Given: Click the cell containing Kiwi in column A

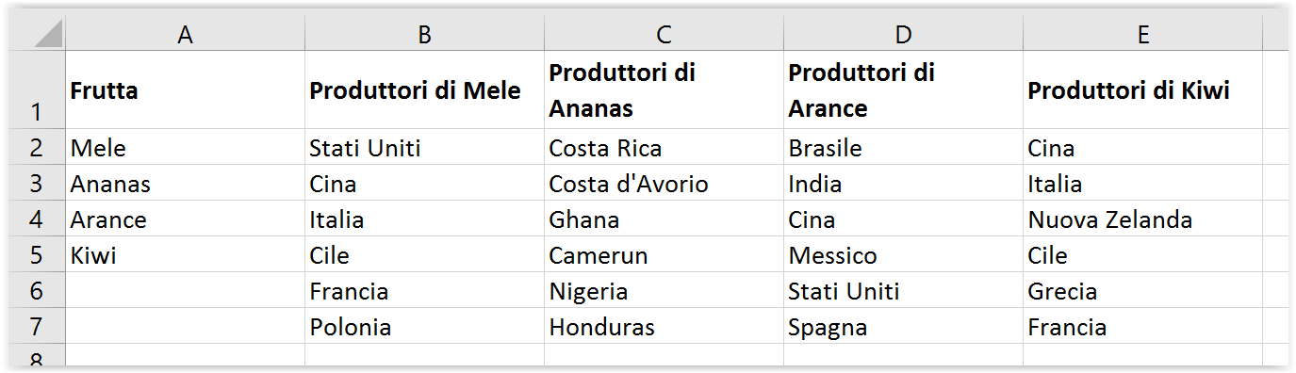Looking at the screenshot, I should [186, 255].
